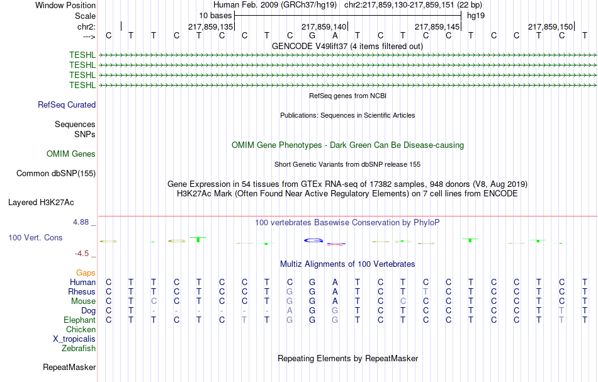Click the first TESHL transcript label
Image resolution: width=598 pixels, height=382 pixels.
pyautogui.click(x=82, y=55)
